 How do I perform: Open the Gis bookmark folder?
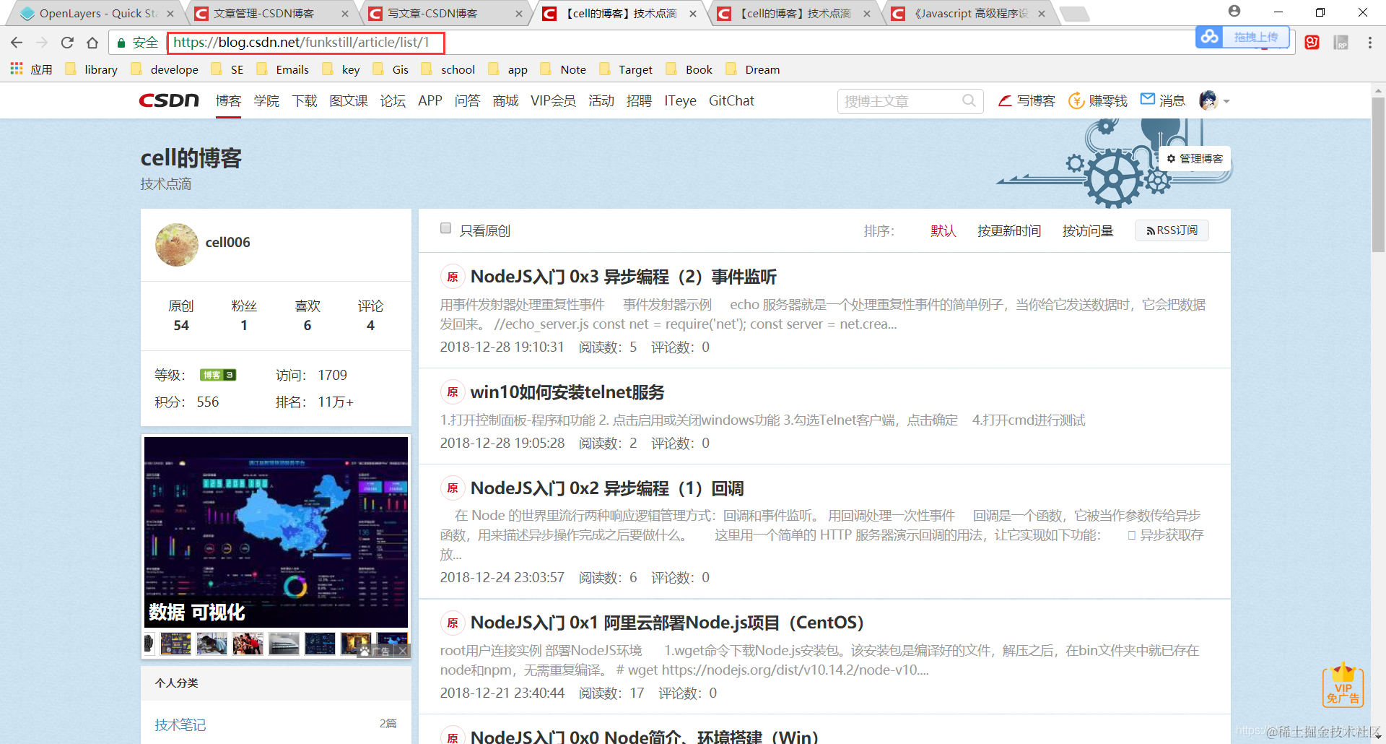(x=391, y=69)
